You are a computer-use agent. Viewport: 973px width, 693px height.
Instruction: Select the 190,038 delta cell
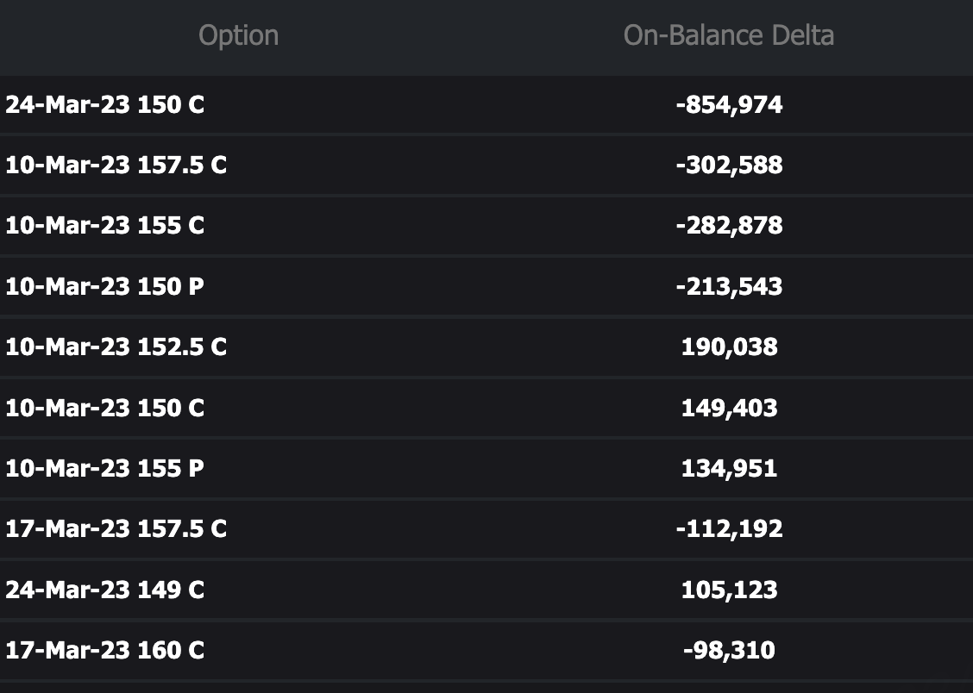(729, 346)
